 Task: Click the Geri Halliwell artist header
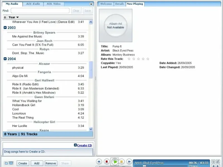44,80
